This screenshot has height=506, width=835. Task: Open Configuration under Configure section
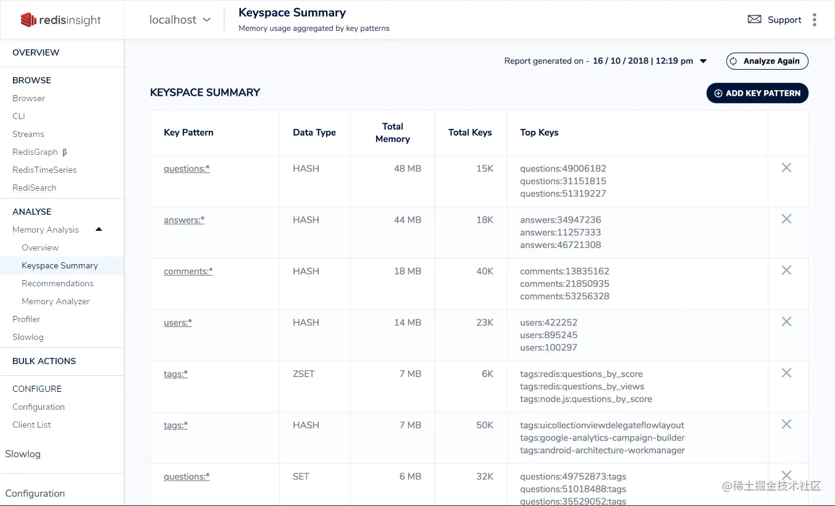38,407
